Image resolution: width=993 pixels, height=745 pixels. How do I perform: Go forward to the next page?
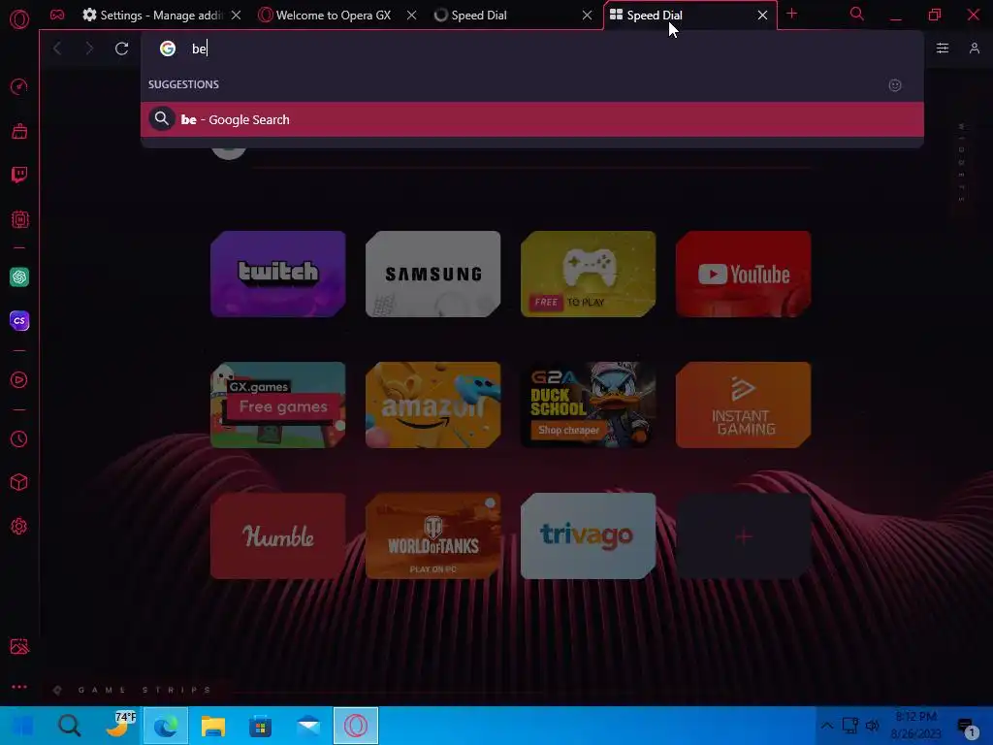[89, 49]
